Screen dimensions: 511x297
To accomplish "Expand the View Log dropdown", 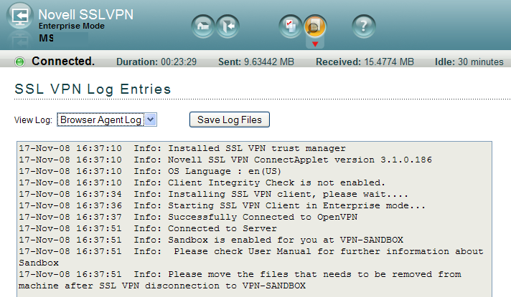I will pyautogui.click(x=150, y=120).
